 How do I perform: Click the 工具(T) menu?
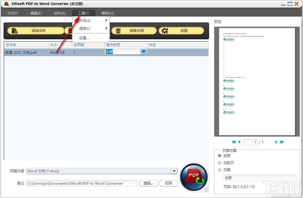tap(84, 13)
